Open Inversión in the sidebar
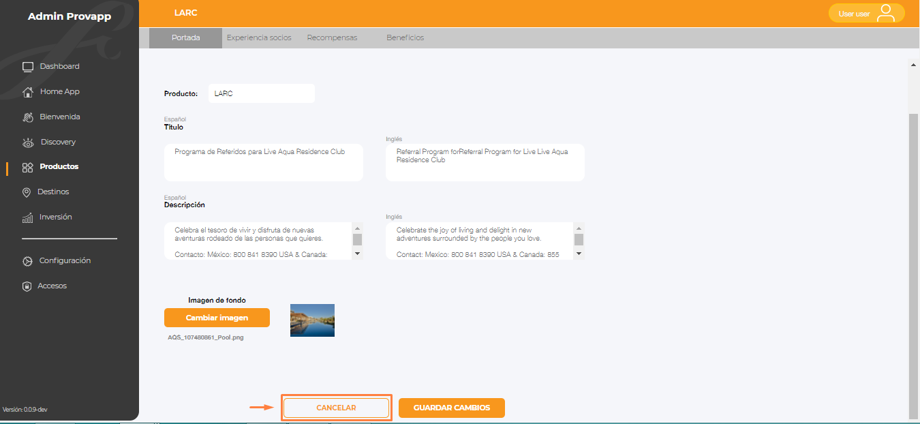920x424 pixels. point(56,217)
